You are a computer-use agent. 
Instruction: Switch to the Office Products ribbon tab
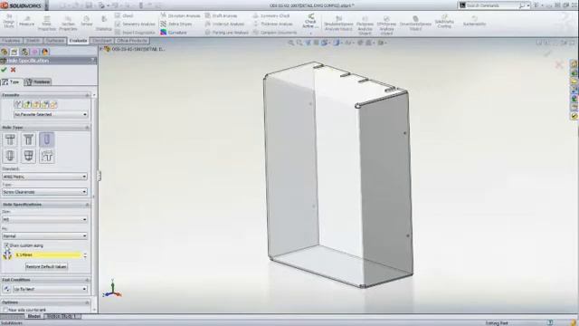coord(132,41)
